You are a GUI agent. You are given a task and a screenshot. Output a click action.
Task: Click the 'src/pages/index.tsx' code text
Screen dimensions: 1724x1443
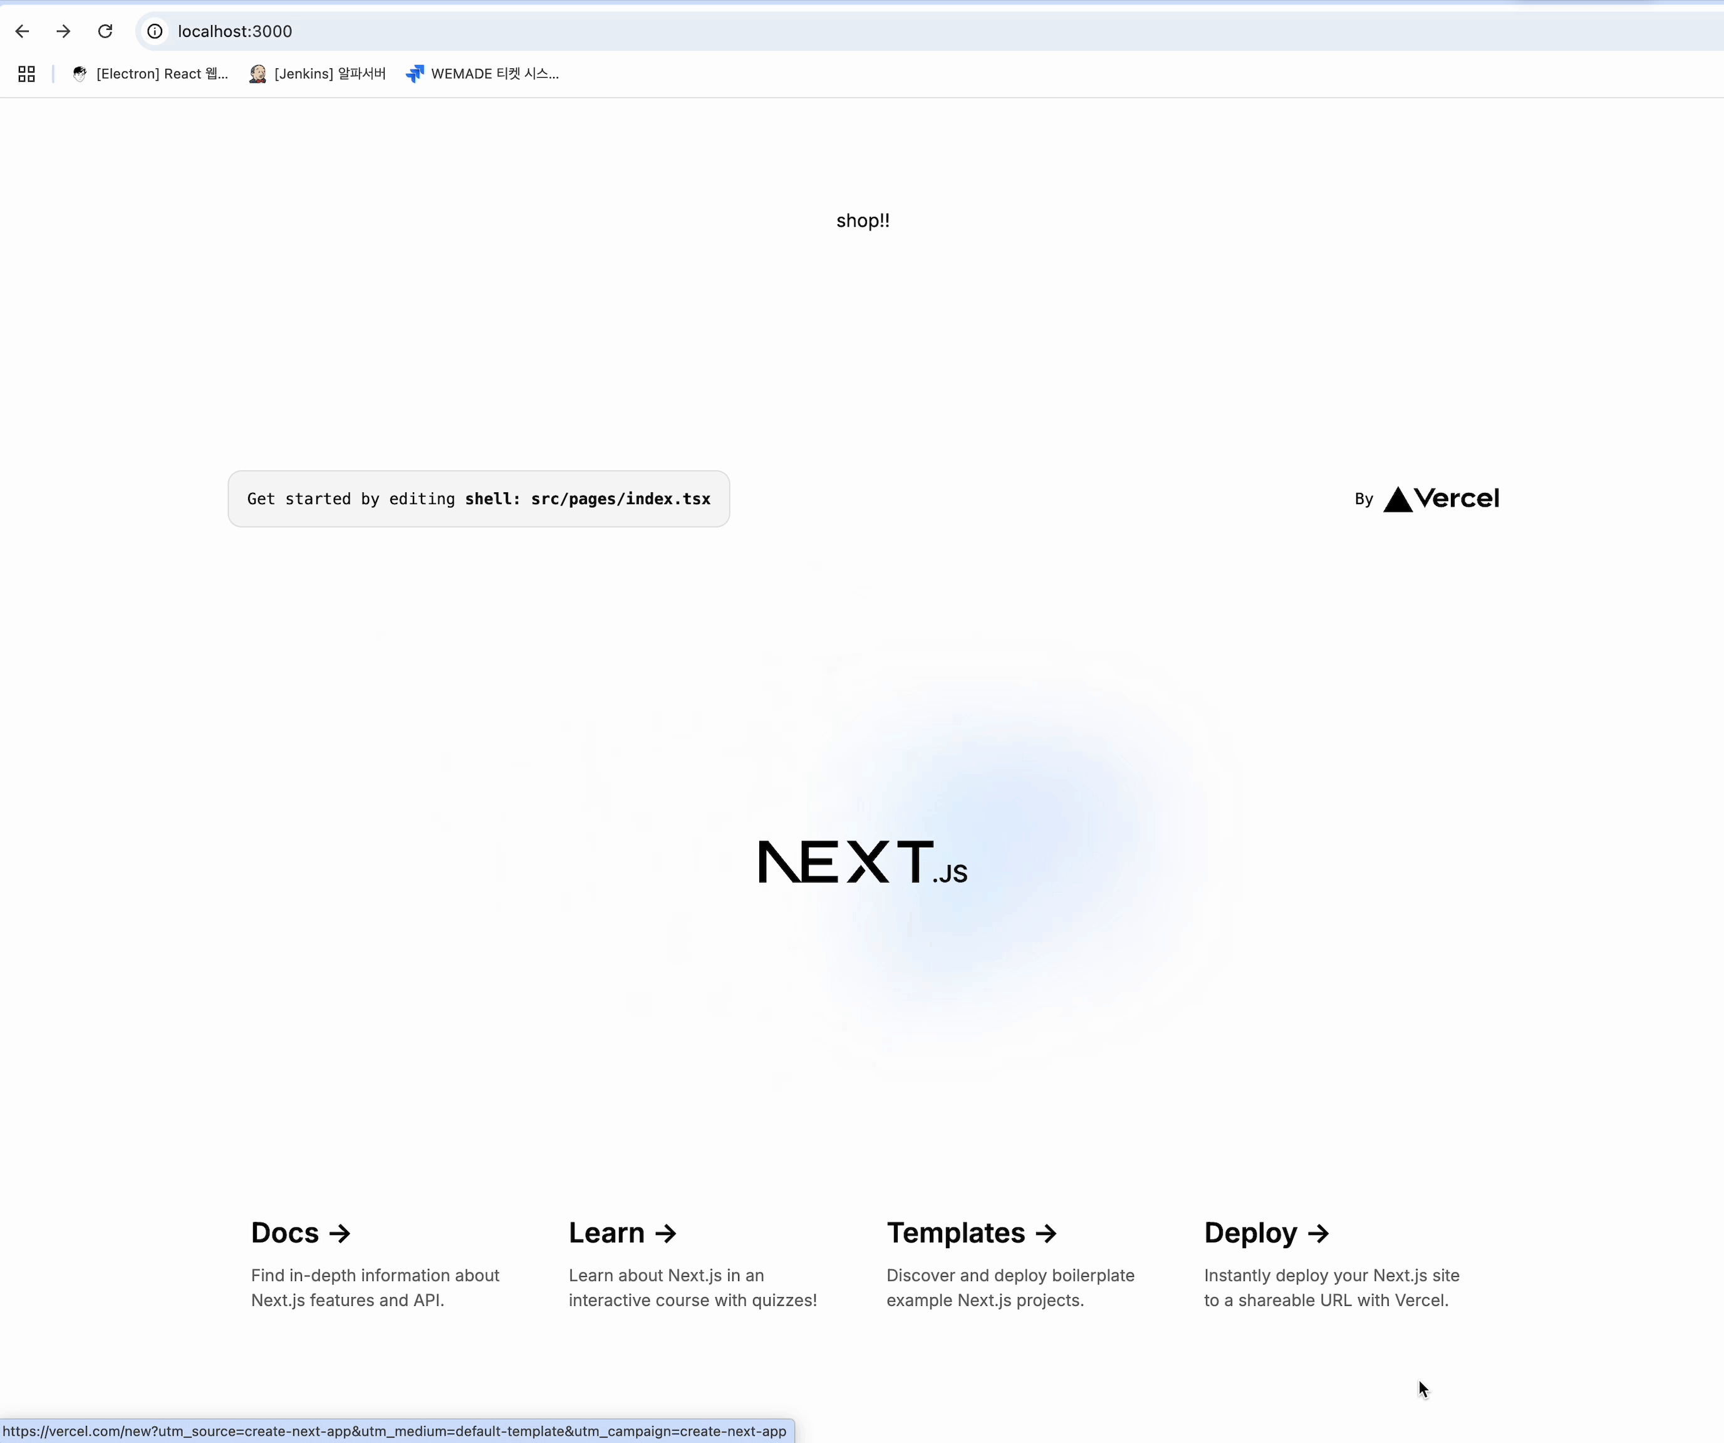tap(621, 499)
